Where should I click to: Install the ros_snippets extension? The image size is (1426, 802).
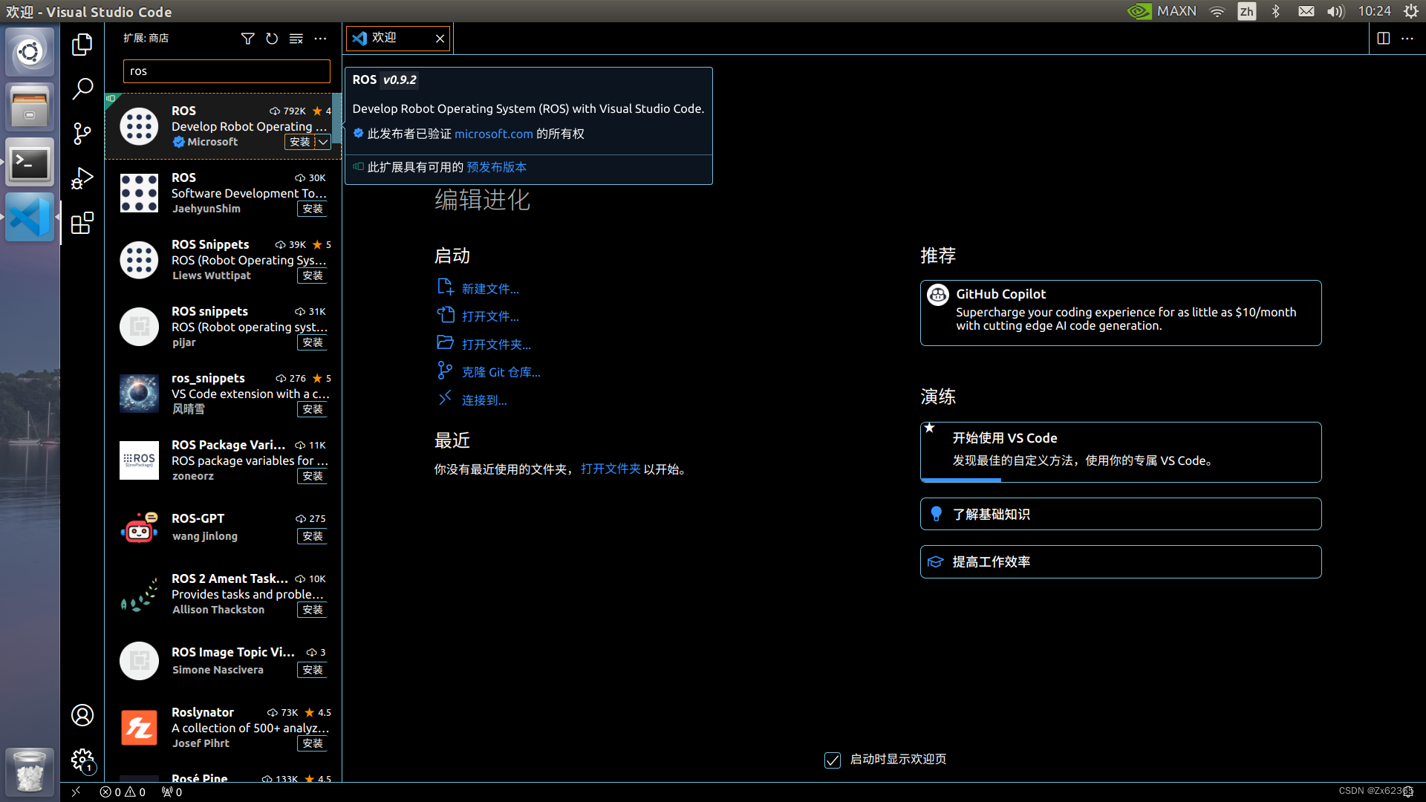313,409
